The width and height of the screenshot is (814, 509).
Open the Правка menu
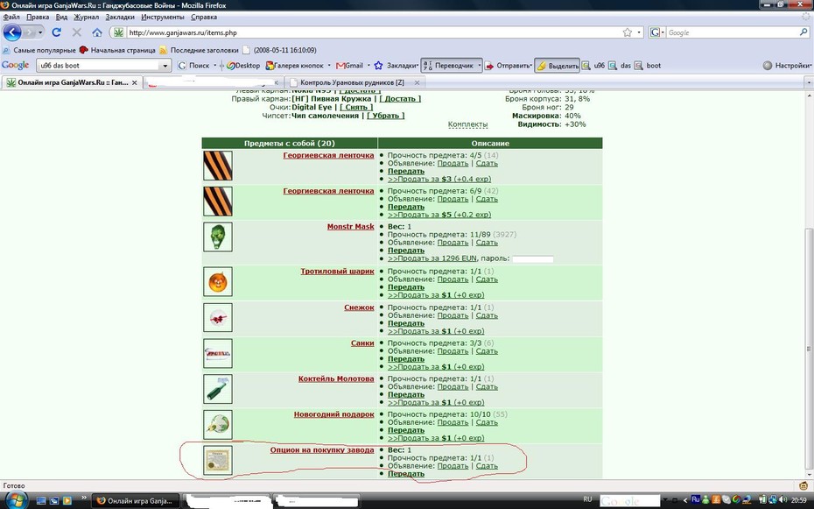[x=38, y=17]
